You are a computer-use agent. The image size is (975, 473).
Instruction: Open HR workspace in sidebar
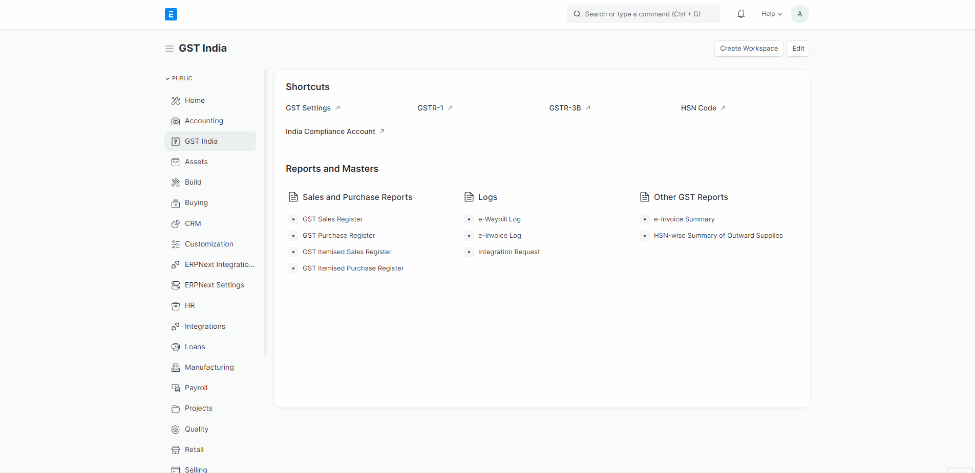click(x=210, y=305)
